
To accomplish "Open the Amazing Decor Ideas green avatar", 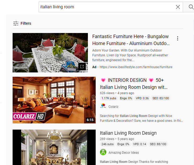I will pyautogui.click(x=103, y=152).
